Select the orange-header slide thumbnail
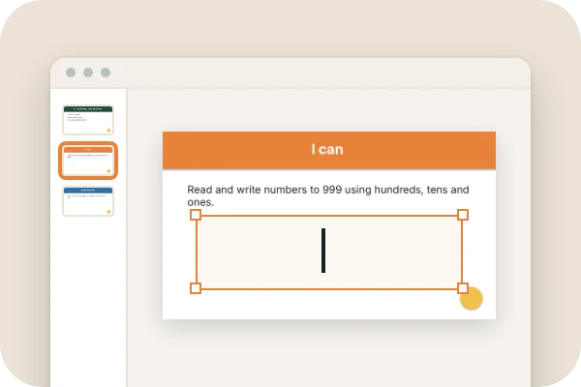 (x=88, y=161)
